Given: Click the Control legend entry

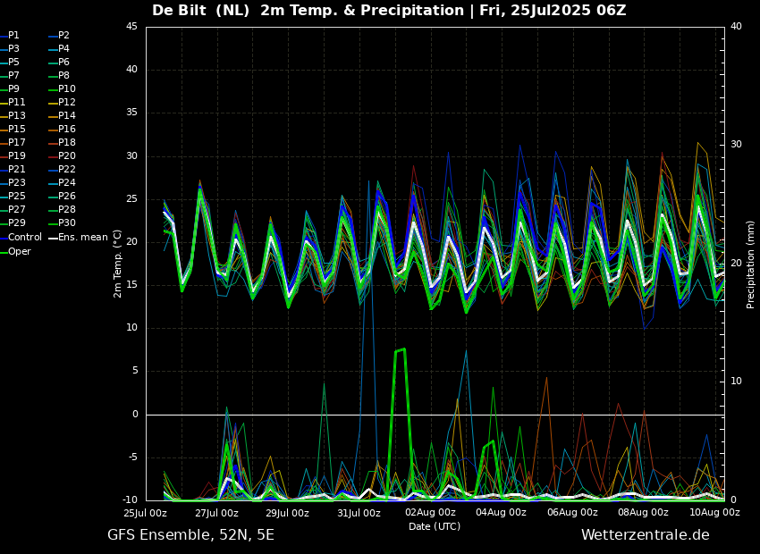Looking at the screenshot, I should (x=25, y=238).
